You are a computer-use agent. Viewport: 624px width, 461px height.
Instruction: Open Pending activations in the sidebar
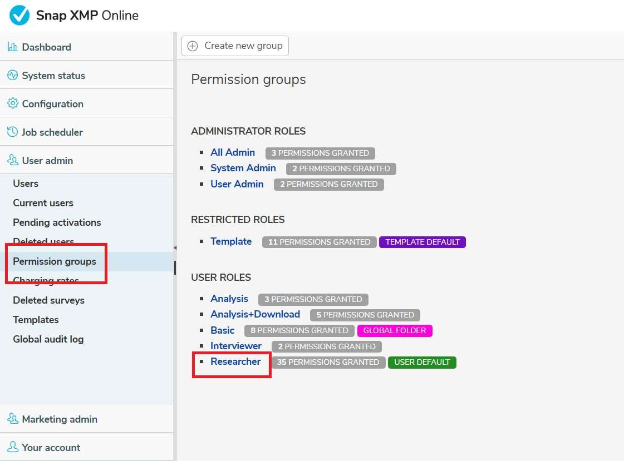[57, 222]
